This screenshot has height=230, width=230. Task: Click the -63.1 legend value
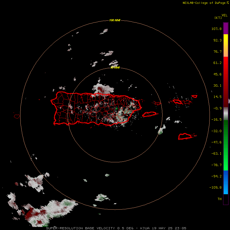216,154
